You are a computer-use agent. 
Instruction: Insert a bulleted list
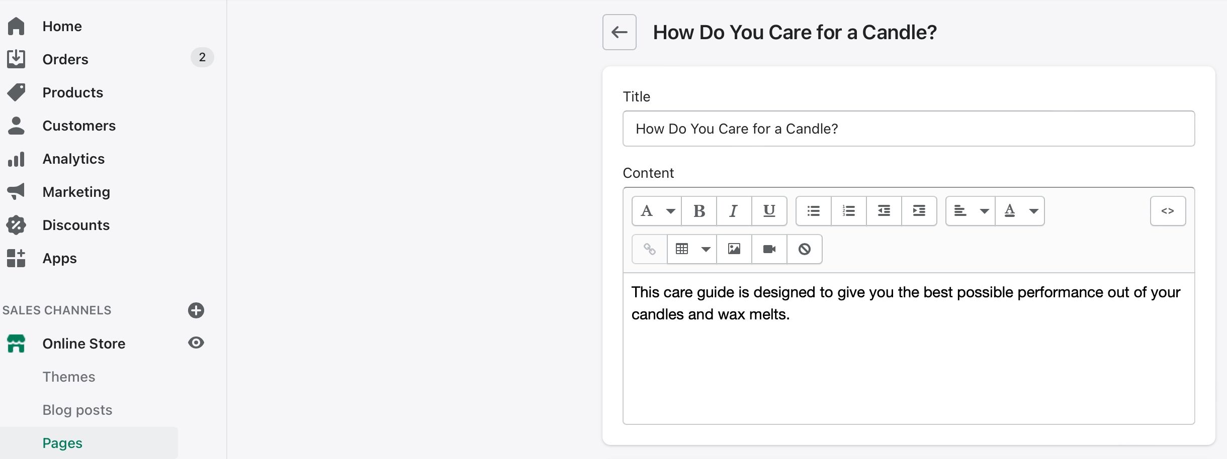point(813,211)
